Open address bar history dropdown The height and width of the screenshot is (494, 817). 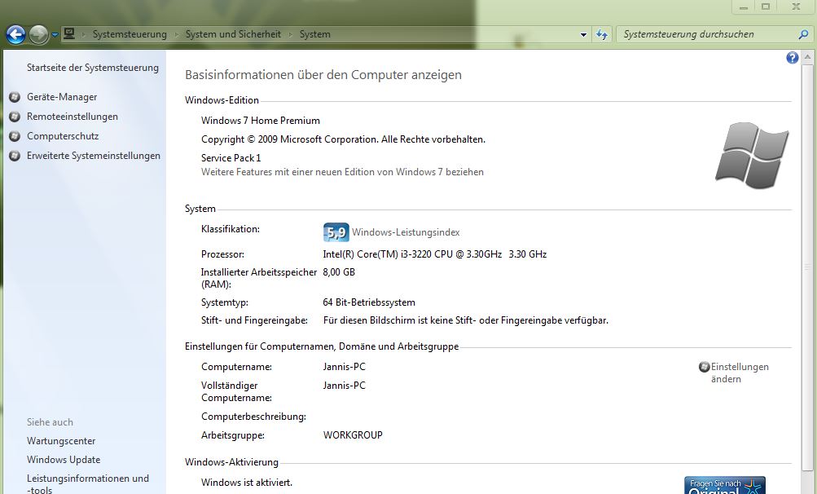[x=583, y=35]
